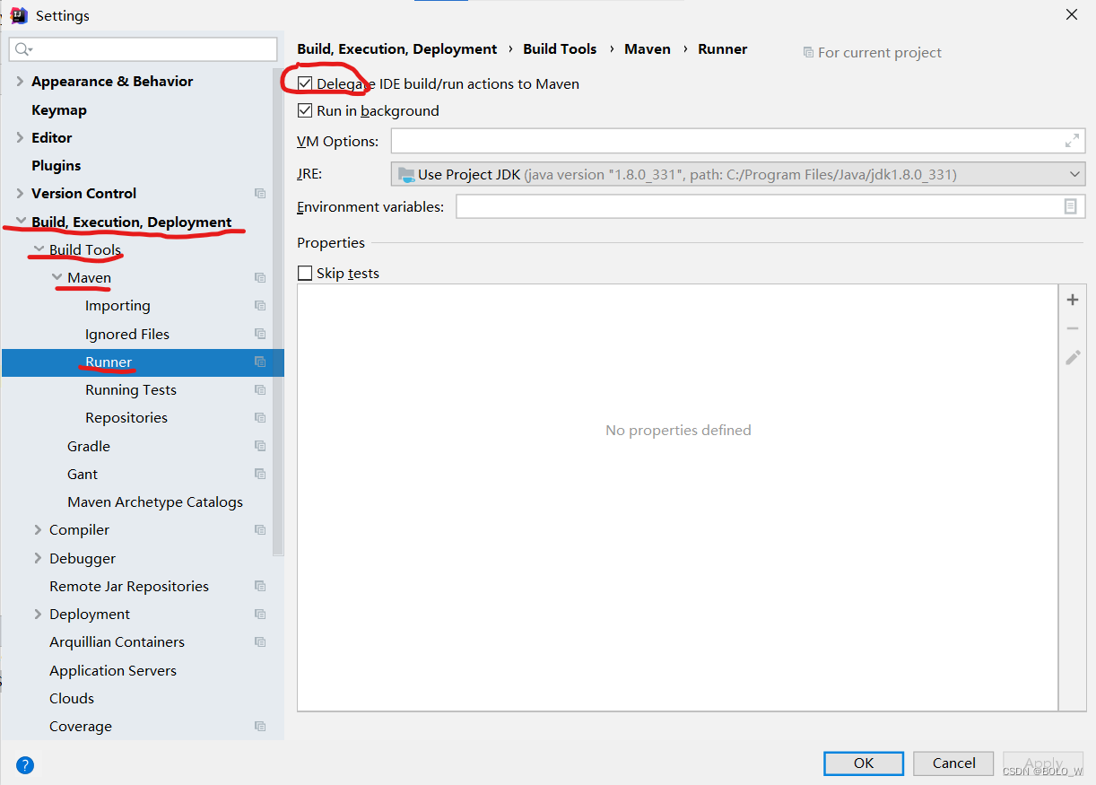This screenshot has width=1096, height=785.
Task: Disable Run in background option
Action: click(x=305, y=110)
